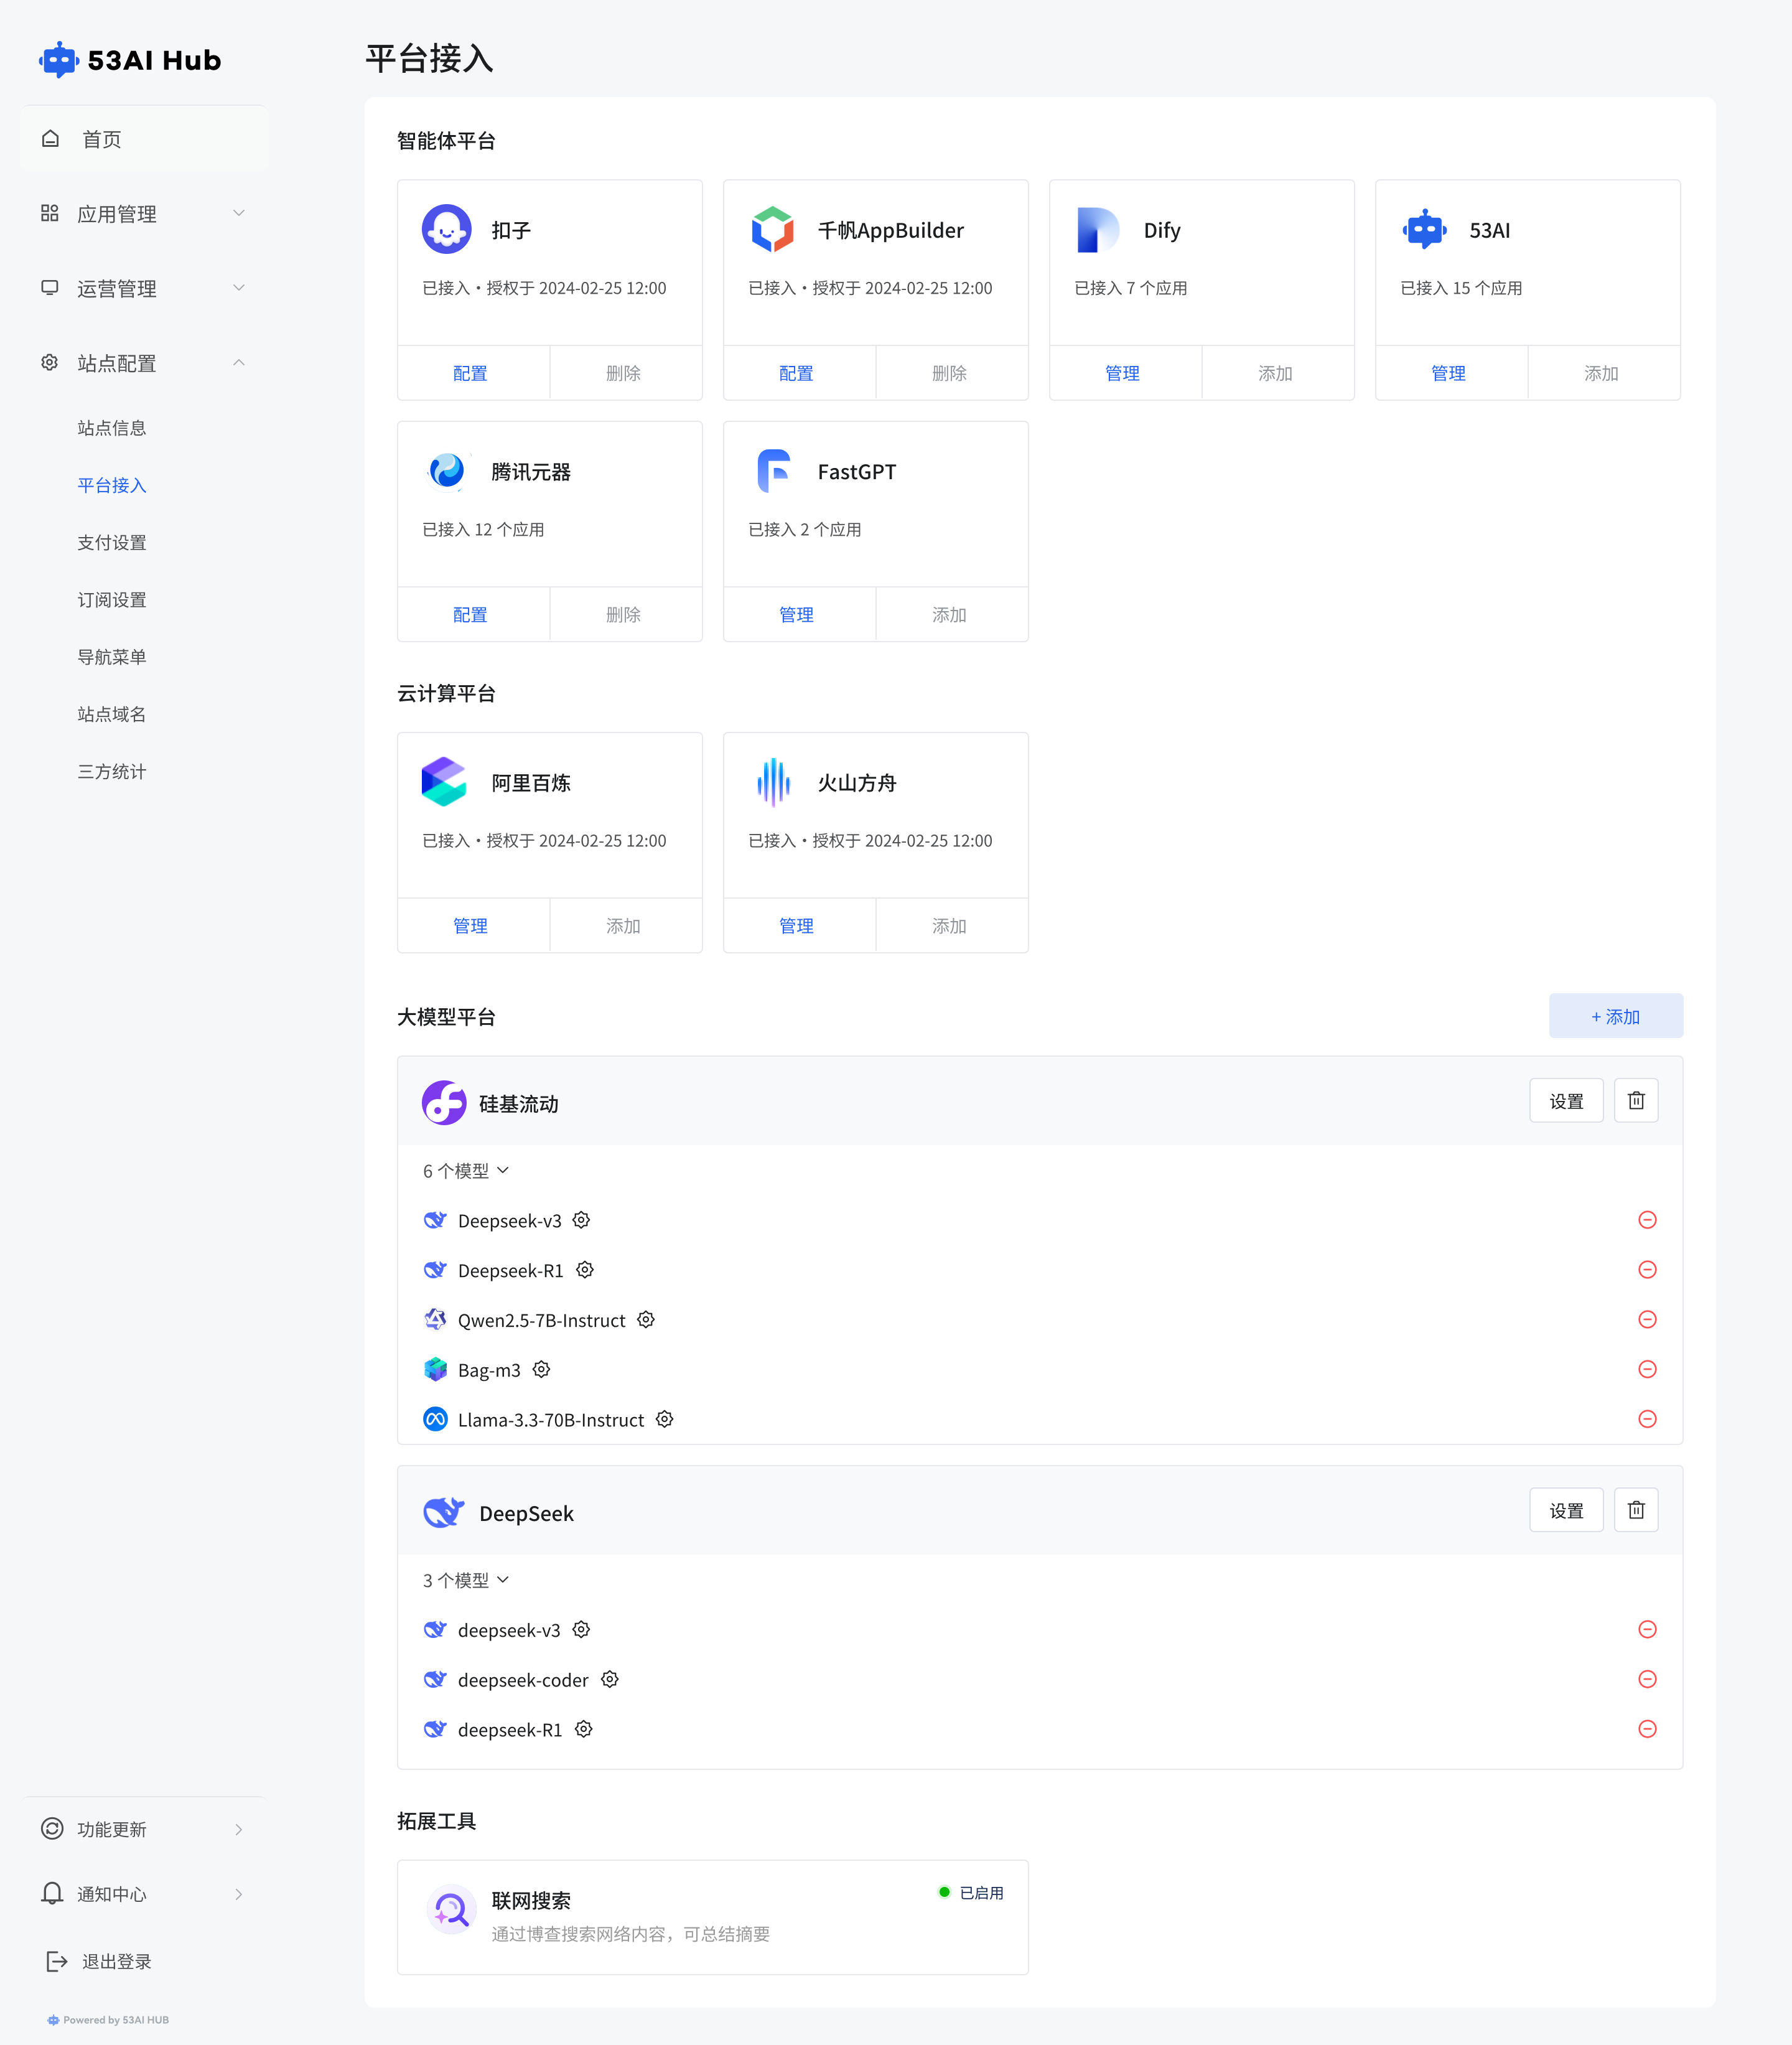
Task: Open 站点信息 submenu item
Action: pyautogui.click(x=112, y=428)
